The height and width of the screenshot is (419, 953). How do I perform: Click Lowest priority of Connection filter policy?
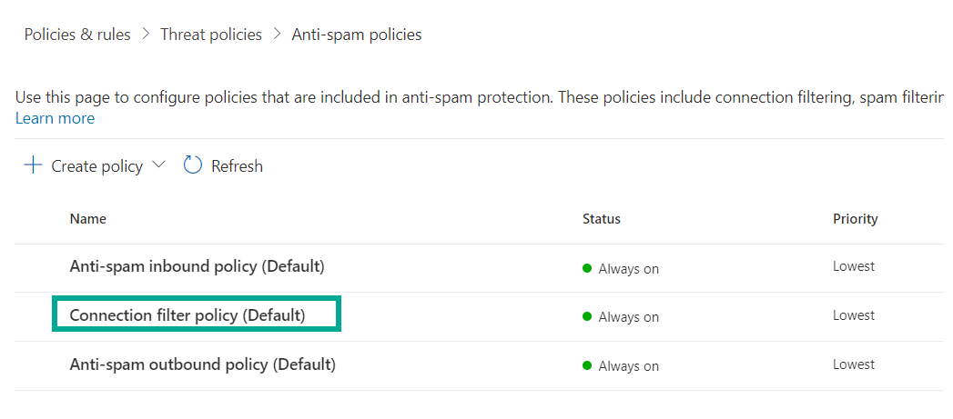pos(853,315)
